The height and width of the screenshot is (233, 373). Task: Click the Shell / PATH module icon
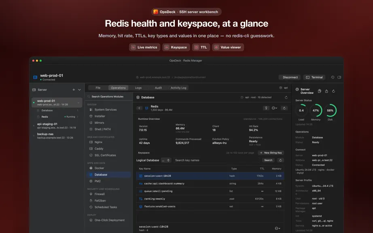pos(91,129)
